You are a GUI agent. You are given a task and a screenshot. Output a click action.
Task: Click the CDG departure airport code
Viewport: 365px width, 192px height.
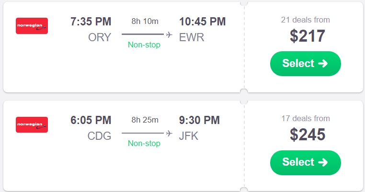tap(100, 136)
